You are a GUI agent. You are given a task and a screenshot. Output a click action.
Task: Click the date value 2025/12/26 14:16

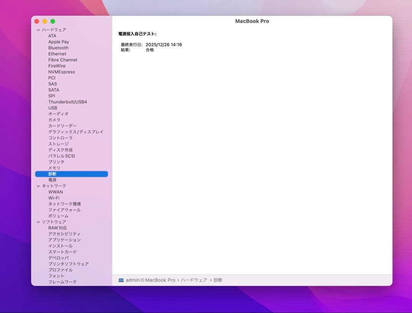[x=164, y=45]
